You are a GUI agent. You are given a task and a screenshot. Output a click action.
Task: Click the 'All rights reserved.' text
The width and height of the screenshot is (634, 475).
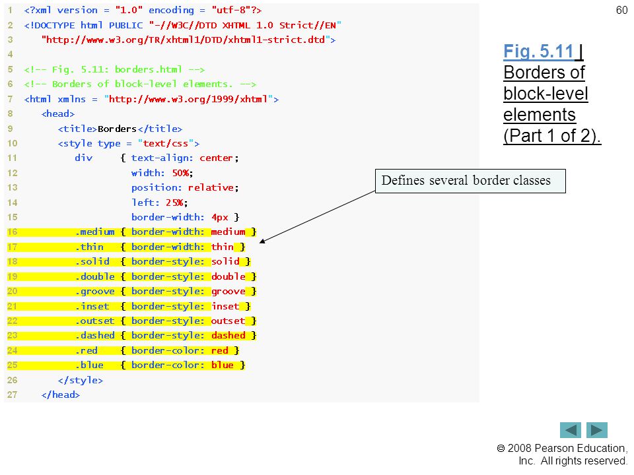point(584,461)
